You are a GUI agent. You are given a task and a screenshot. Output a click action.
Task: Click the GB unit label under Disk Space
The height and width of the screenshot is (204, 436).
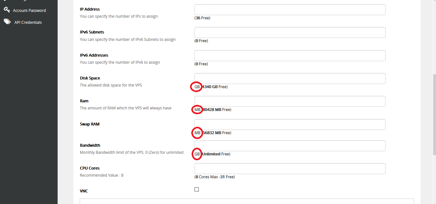pyautogui.click(x=197, y=87)
